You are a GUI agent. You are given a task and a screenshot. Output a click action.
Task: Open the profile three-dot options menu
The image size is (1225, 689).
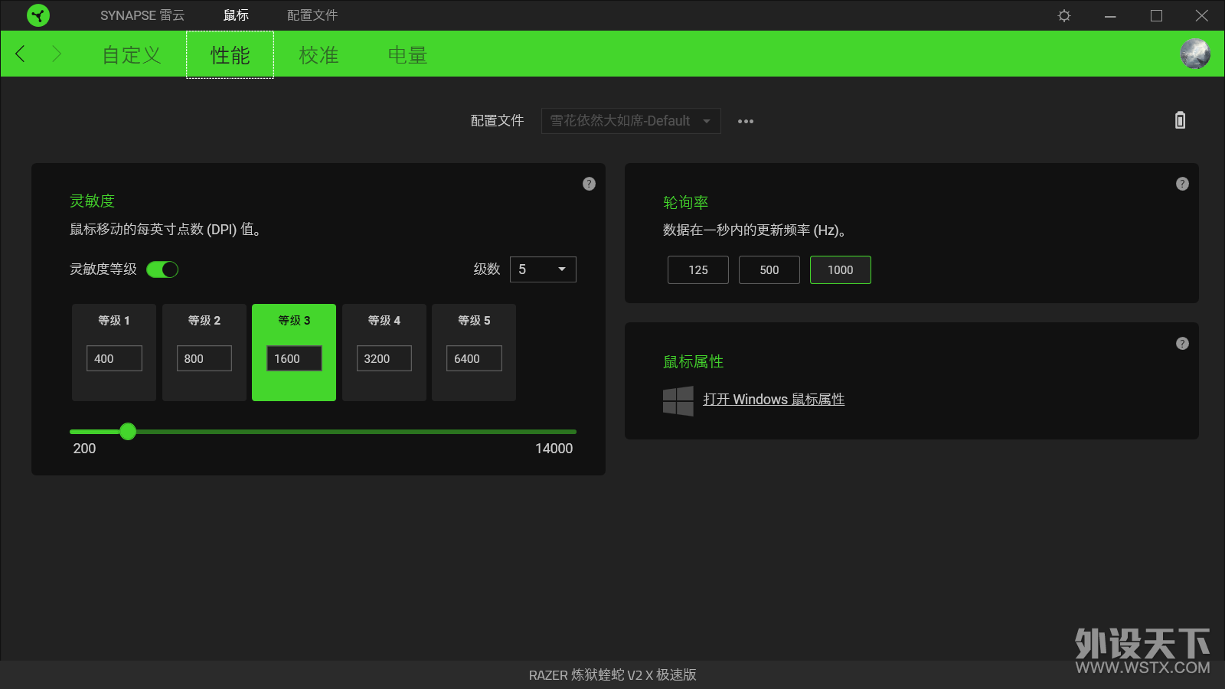pos(745,121)
